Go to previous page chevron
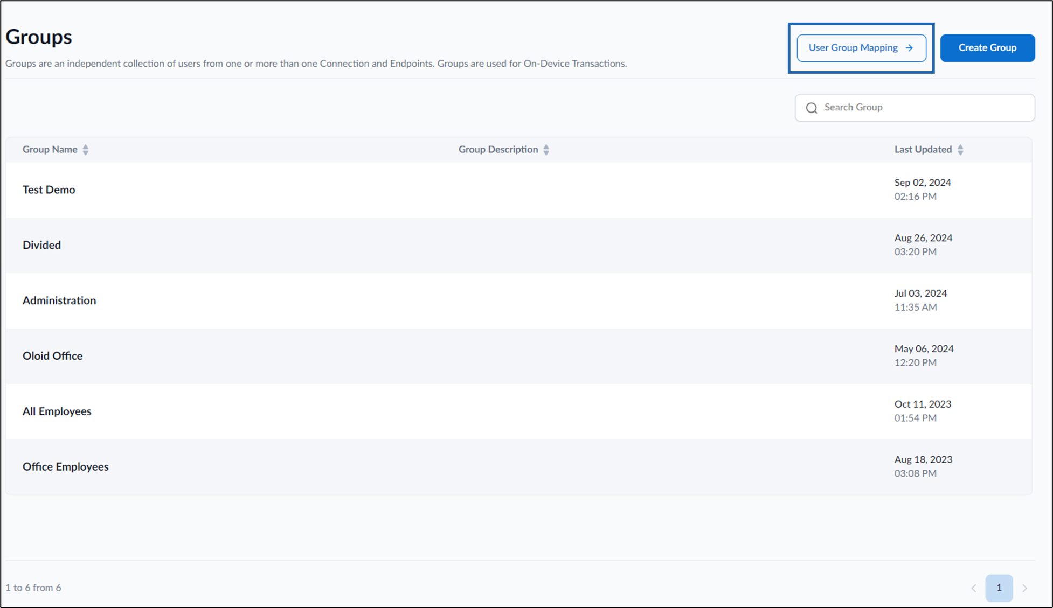Image resolution: width=1053 pixels, height=608 pixels. pyautogui.click(x=974, y=588)
